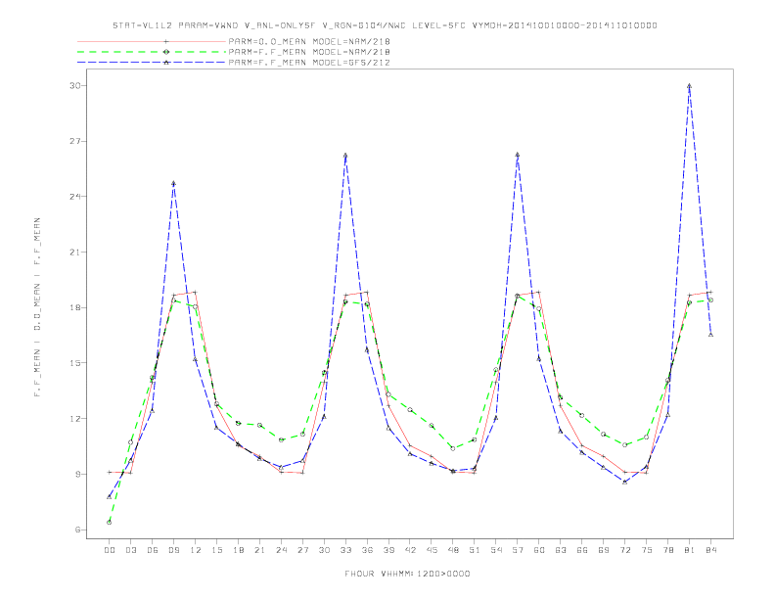Click the x-axis tick label 33
The image size is (775, 599).
click(x=345, y=550)
